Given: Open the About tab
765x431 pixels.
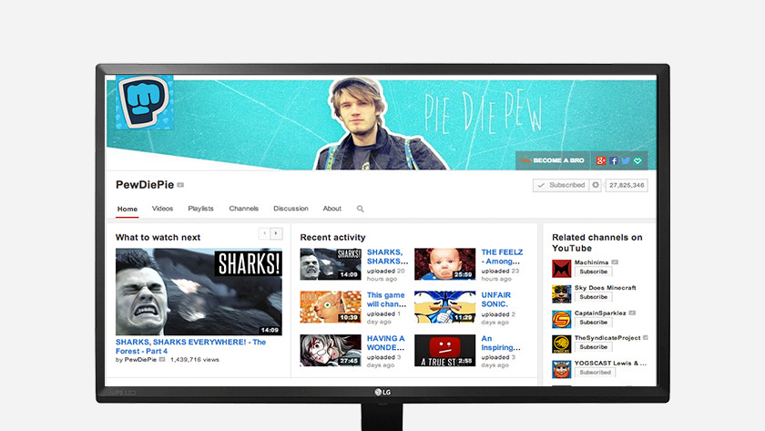Looking at the screenshot, I should tap(332, 209).
